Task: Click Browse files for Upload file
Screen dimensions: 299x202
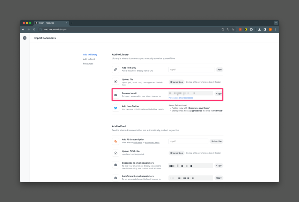Action: click(177, 82)
